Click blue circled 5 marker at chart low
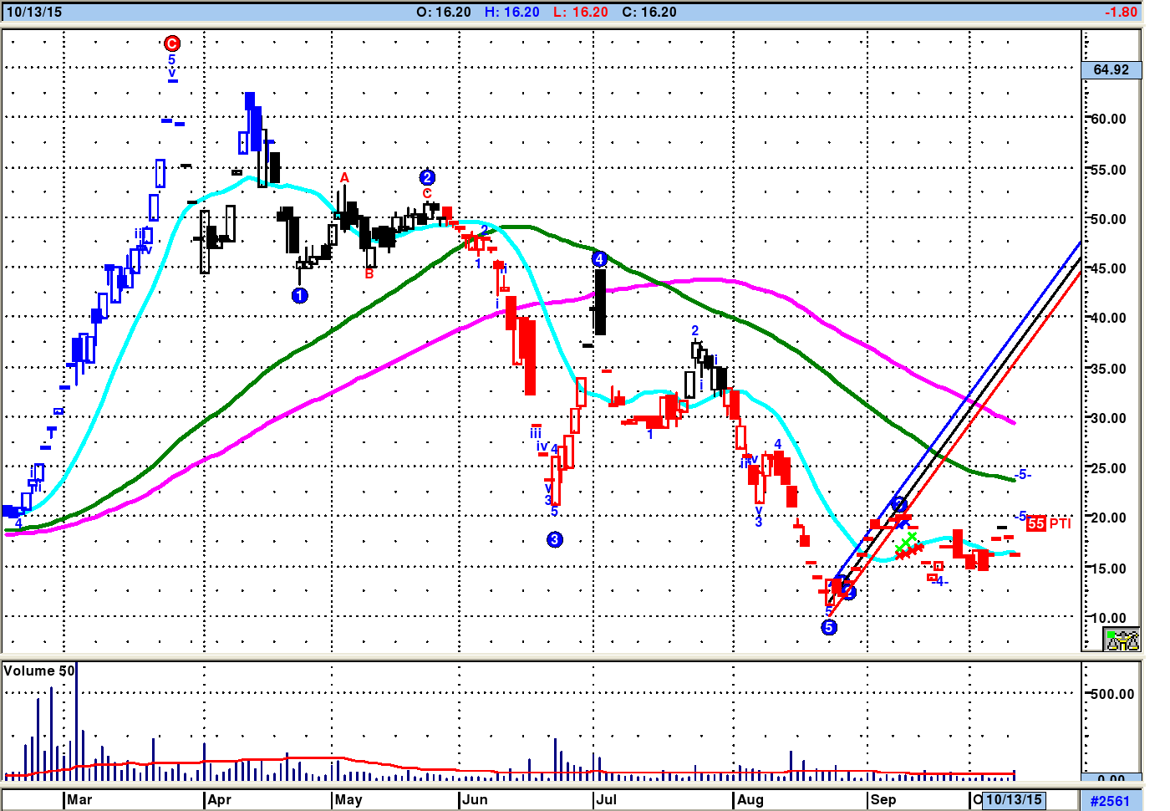The width and height of the screenshot is (1170, 811). tap(829, 627)
